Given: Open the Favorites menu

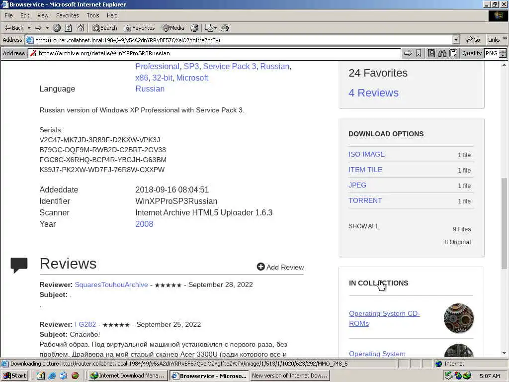Looking at the screenshot, I should point(67,15).
